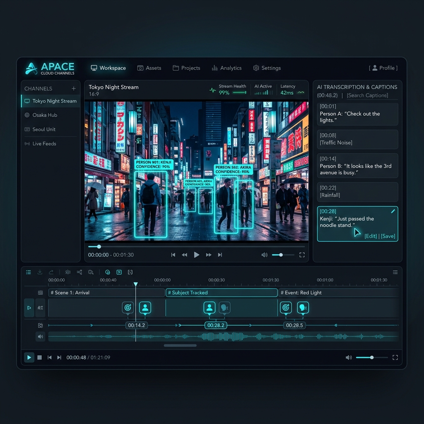Image resolution: width=424 pixels, height=424 pixels.
Task: Enter fullscreen from the video player controls
Action: (x=302, y=255)
